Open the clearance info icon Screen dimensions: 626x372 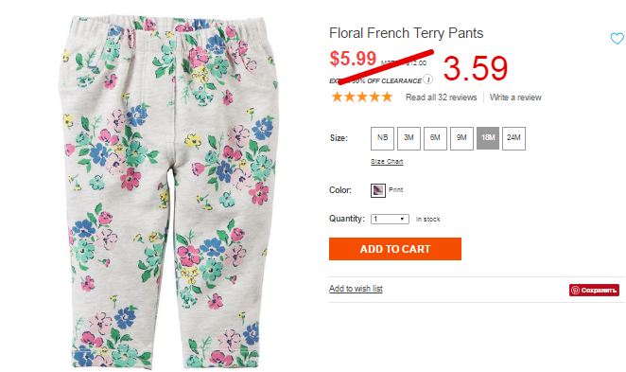428,80
